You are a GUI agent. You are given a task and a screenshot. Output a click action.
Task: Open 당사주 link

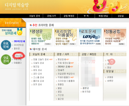(61, 70)
